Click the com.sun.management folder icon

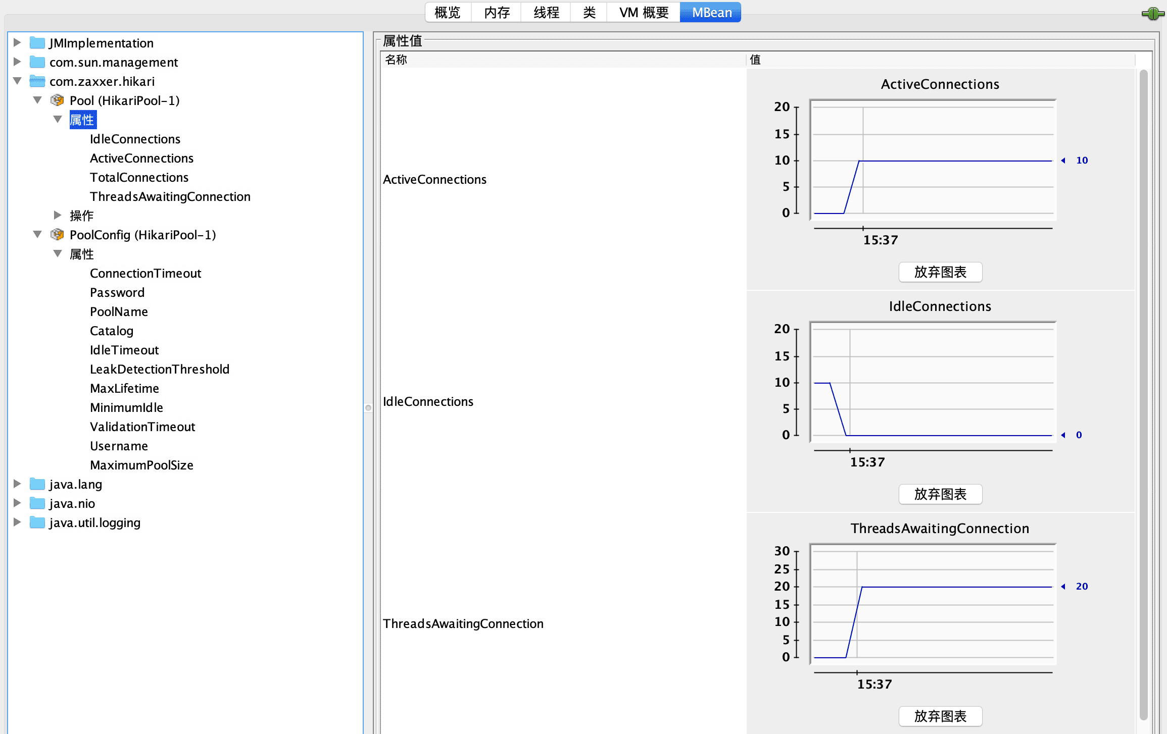[x=37, y=62]
